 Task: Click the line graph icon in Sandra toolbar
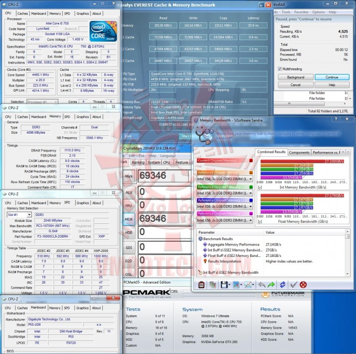(x=248, y=284)
